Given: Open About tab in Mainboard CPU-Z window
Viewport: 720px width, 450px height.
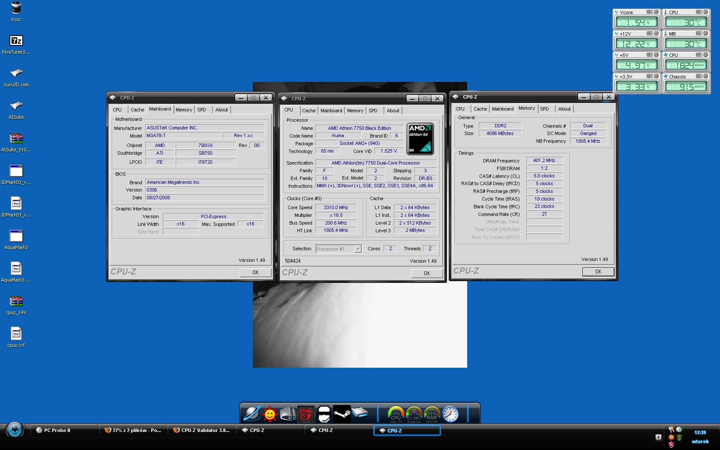Looking at the screenshot, I should [222, 110].
